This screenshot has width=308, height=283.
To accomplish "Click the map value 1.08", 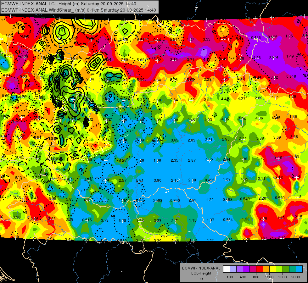I will (157, 160).
